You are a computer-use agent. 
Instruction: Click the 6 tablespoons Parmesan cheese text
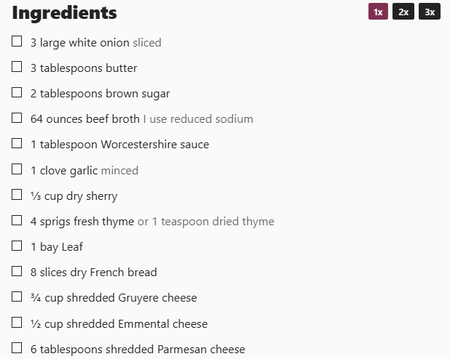(138, 350)
